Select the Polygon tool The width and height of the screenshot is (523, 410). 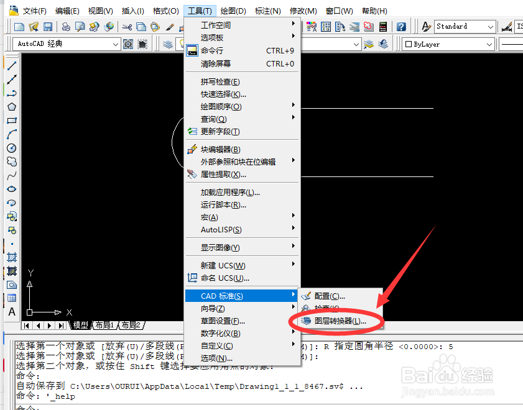(x=12, y=107)
